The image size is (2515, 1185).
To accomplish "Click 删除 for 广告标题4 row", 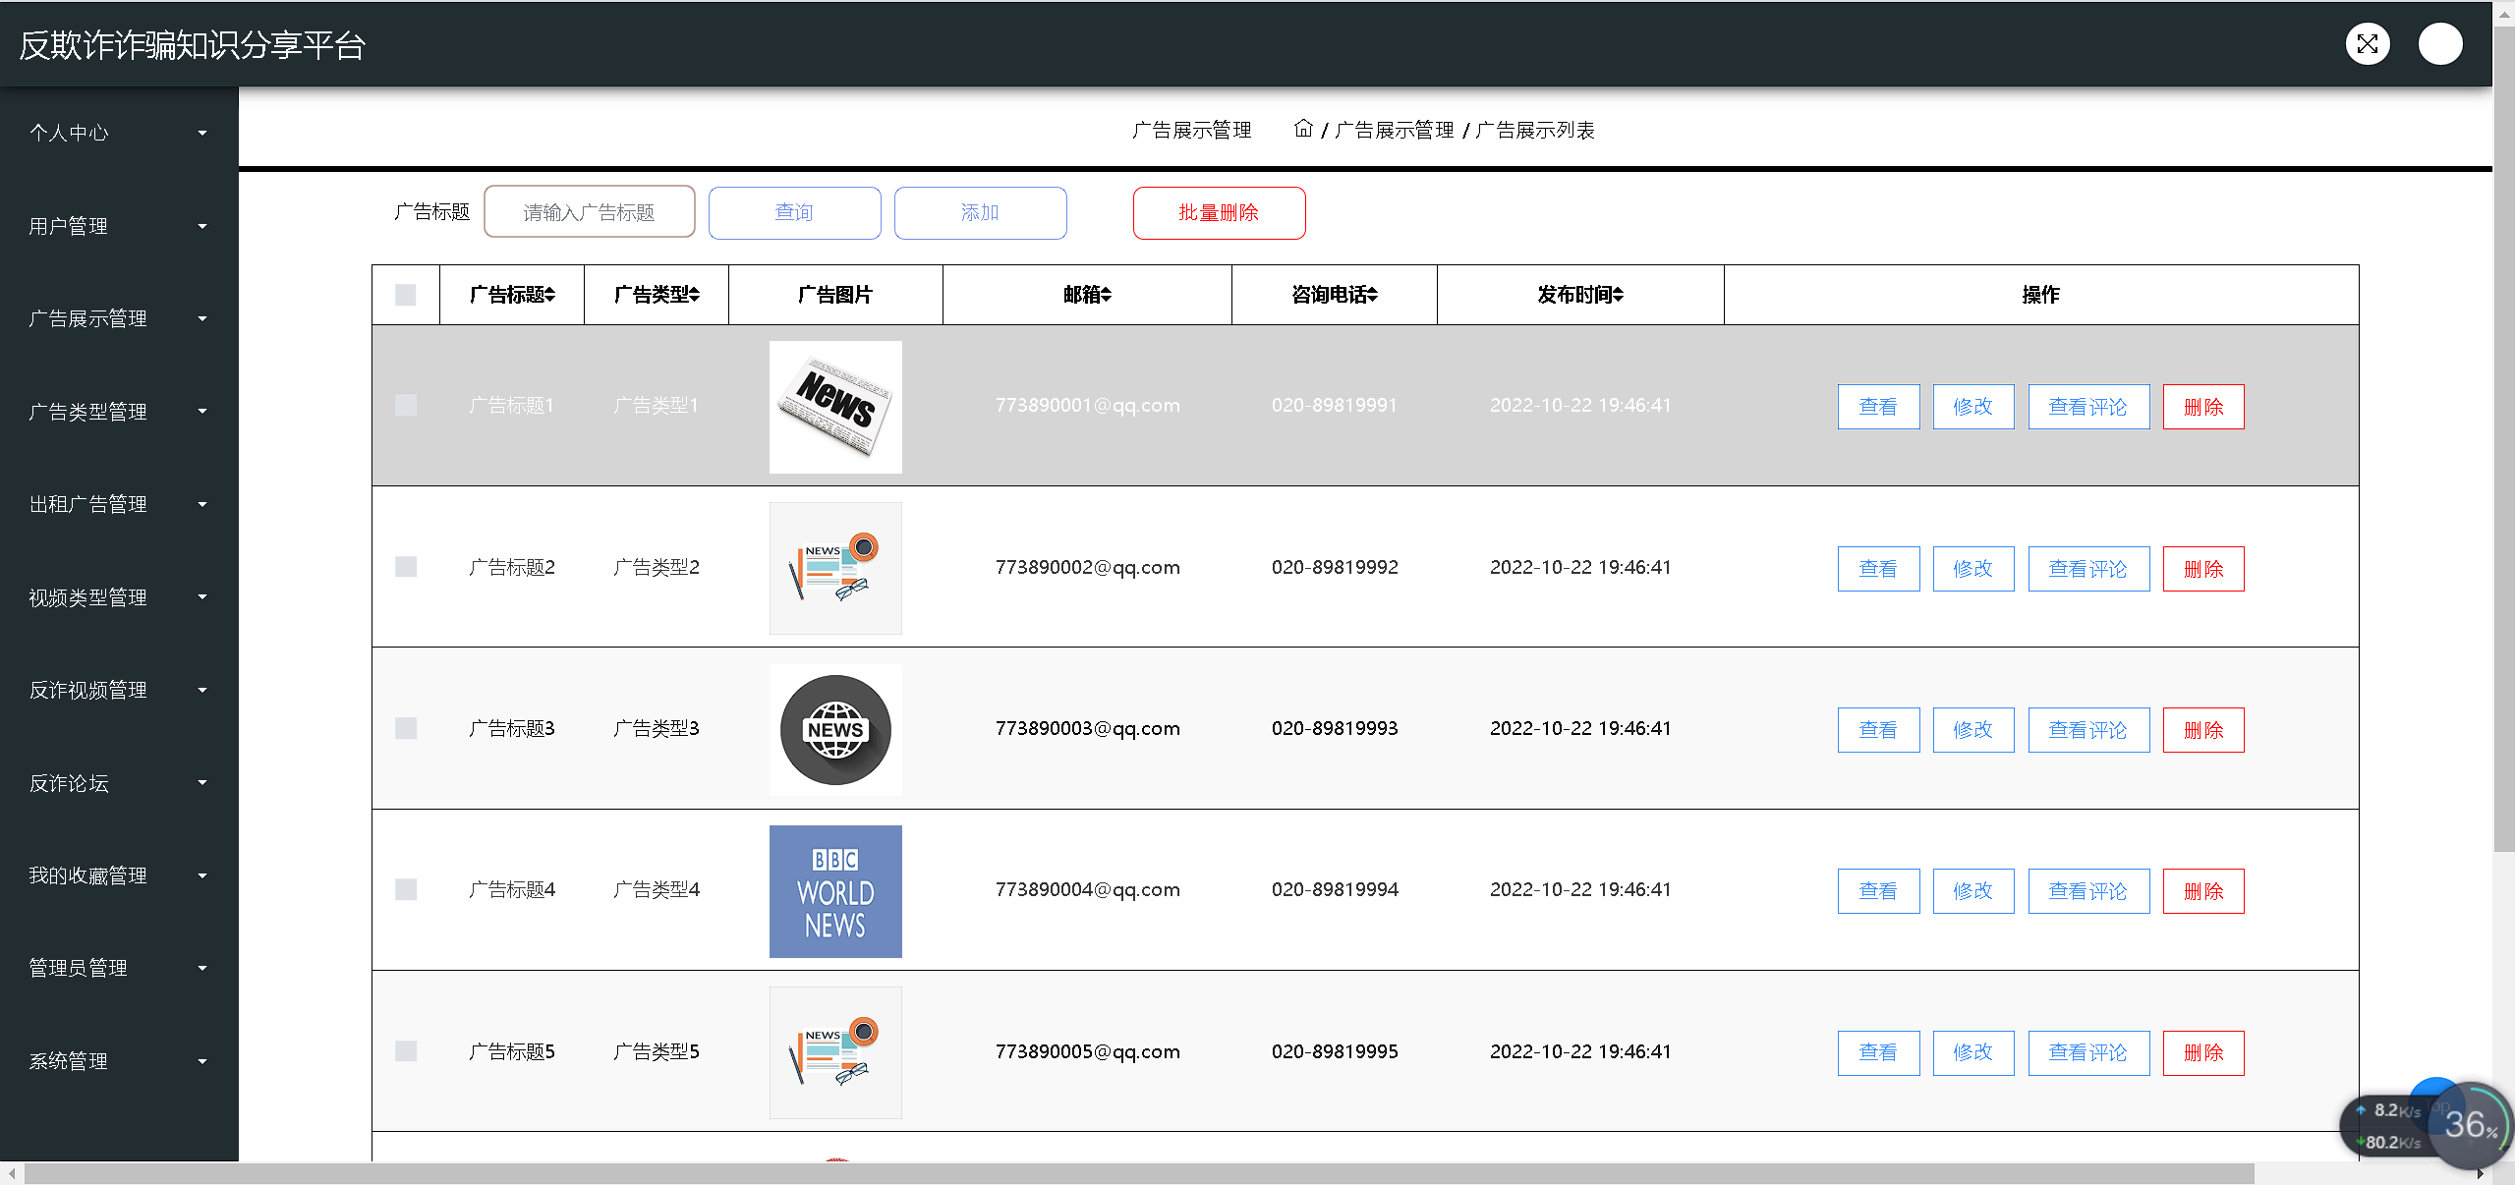I will pos(2203,891).
